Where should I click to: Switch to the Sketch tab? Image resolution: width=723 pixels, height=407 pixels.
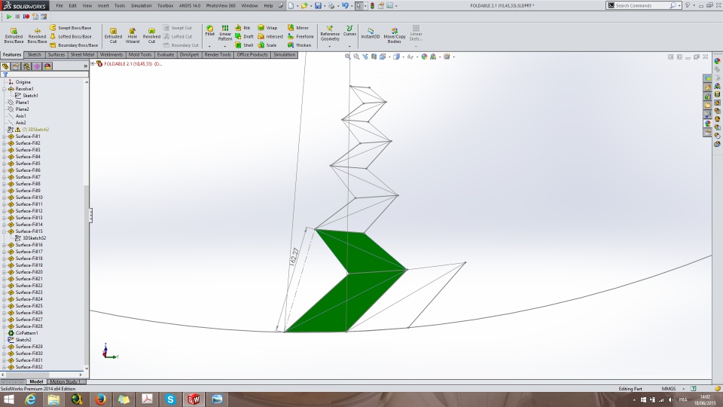coord(34,54)
